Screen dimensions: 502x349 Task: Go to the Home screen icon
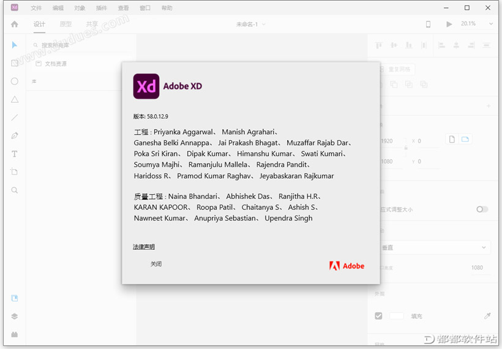pyautogui.click(x=15, y=24)
